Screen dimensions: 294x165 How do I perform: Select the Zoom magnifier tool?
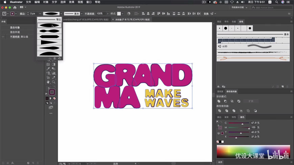click(54, 82)
